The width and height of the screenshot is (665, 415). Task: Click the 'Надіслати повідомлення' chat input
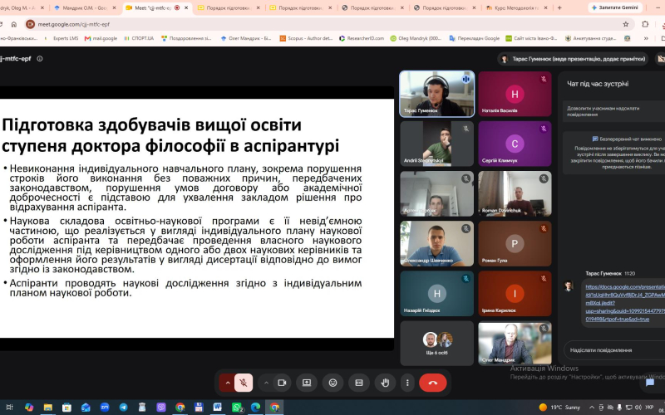(x=615, y=350)
